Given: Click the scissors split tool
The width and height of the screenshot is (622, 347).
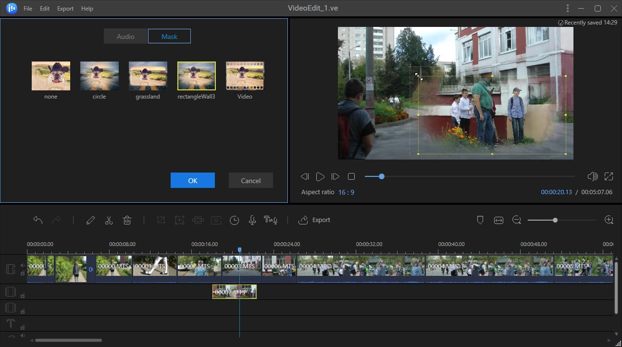Looking at the screenshot, I should coord(109,220).
